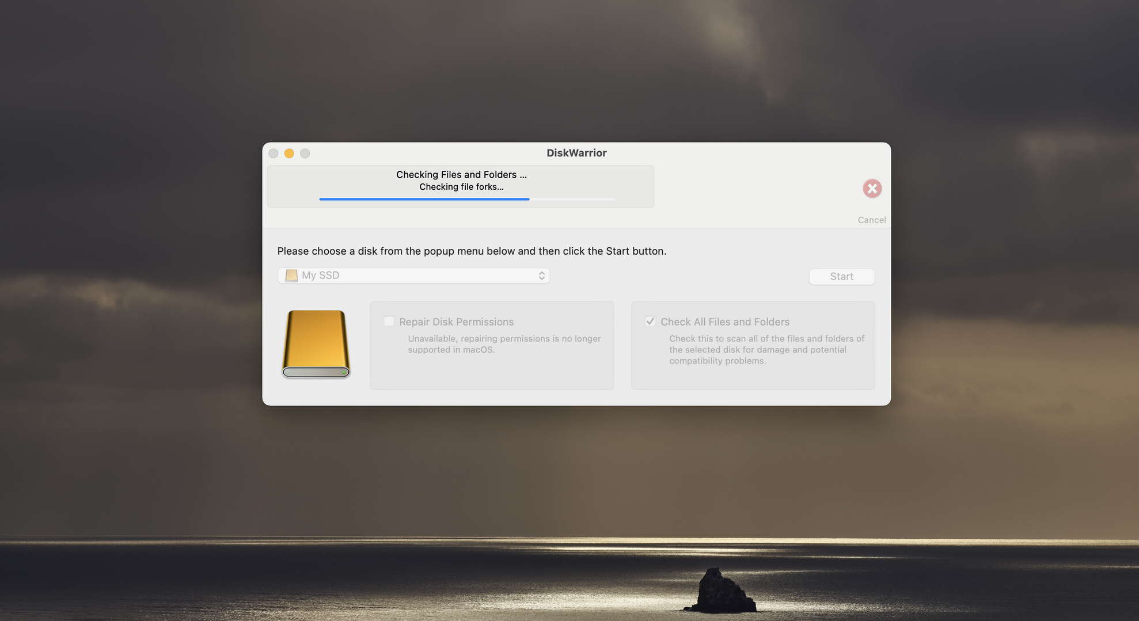Click the 'Check this to scan all' description
The image size is (1139, 621).
[x=766, y=350]
